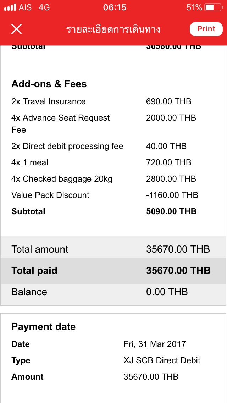Tap the Value Pack Discount amount

(x=172, y=195)
